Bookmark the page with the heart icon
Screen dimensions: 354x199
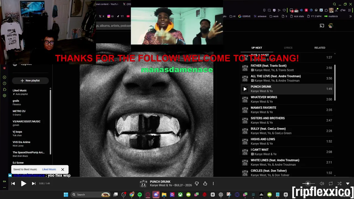(x=284, y=10)
